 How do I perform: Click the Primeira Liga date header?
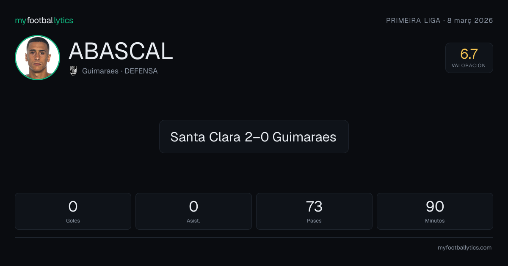click(x=439, y=20)
